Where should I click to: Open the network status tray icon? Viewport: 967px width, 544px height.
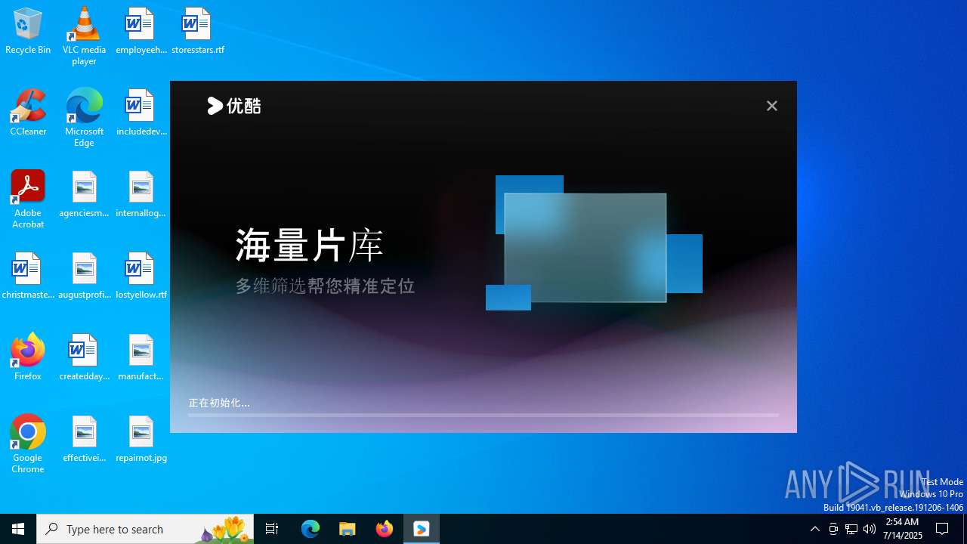pos(851,529)
